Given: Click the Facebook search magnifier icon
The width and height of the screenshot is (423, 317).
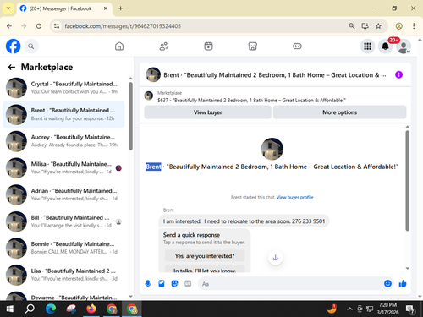Looking at the screenshot, I should [x=31, y=46].
